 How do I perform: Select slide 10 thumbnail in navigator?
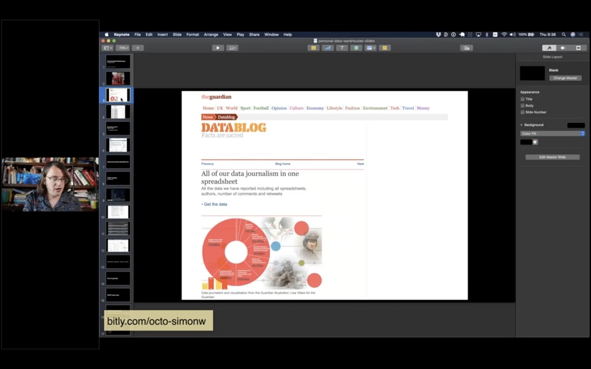pos(118,212)
